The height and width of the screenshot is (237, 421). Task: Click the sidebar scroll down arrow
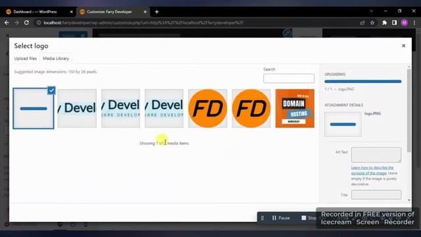coord(409,200)
